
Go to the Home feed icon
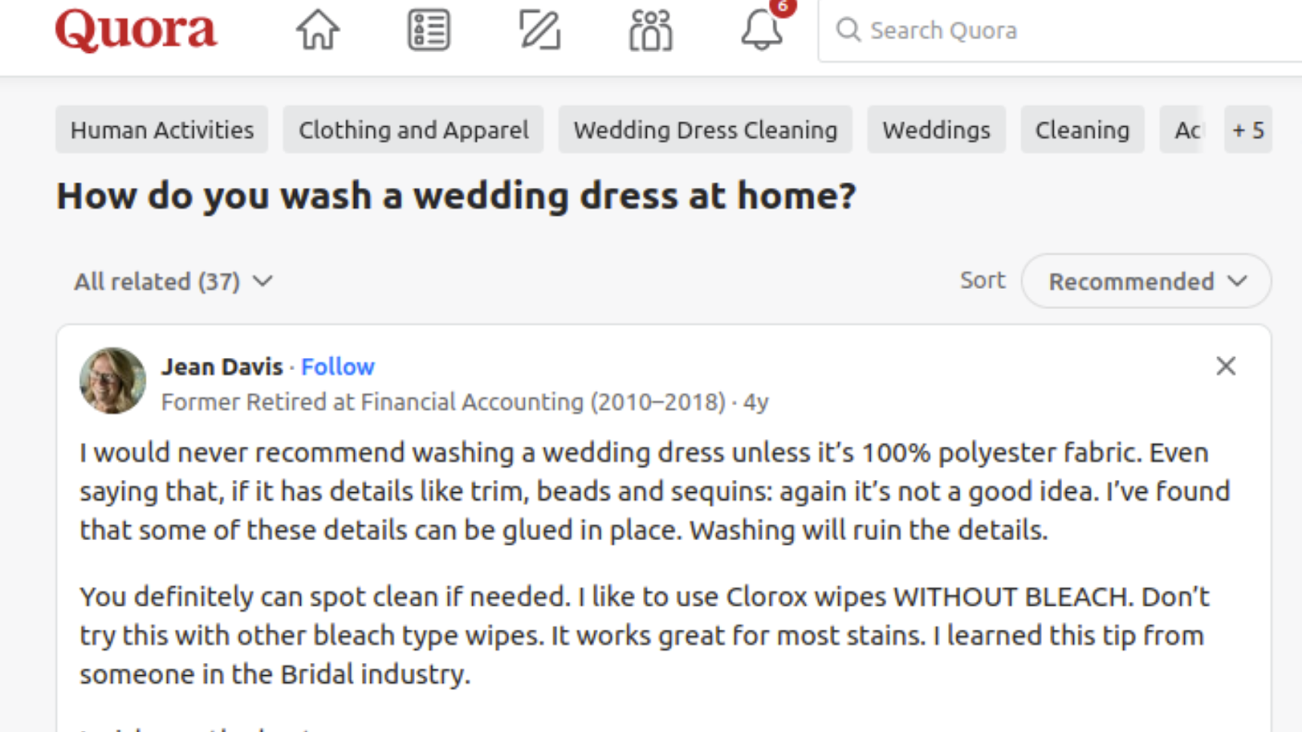point(317,31)
